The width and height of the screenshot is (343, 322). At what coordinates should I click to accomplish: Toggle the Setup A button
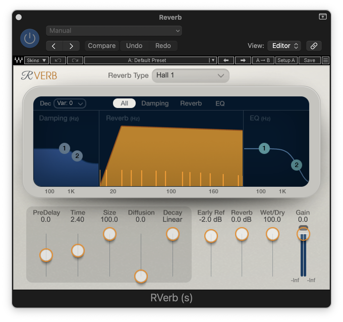pos(286,60)
